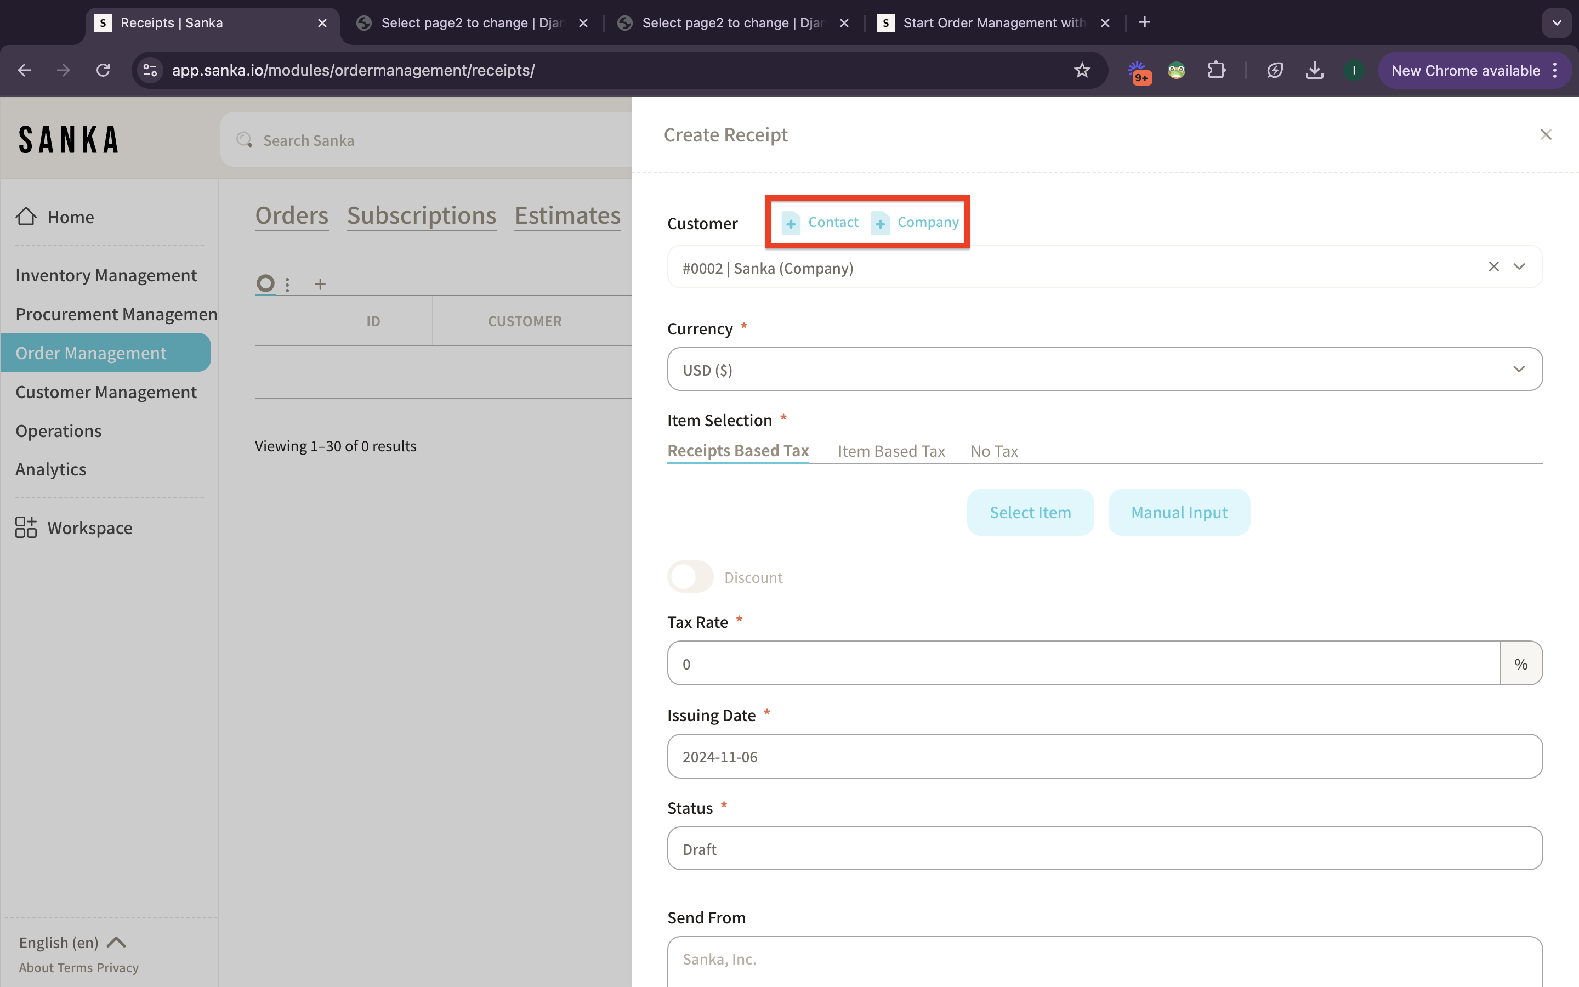
Task: Expand the Customer dropdown chevron
Action: click(x=1519, y=266)
